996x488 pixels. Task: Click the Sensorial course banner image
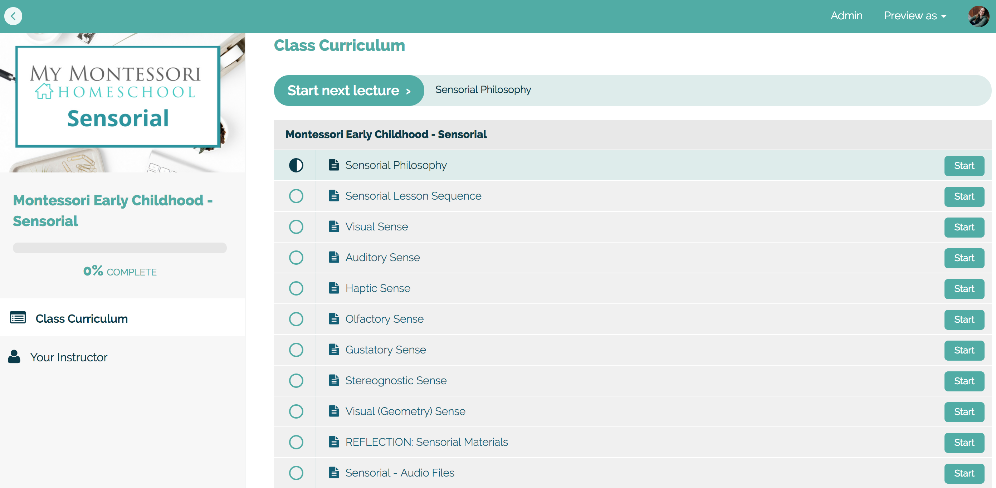(x=122, y=102)
